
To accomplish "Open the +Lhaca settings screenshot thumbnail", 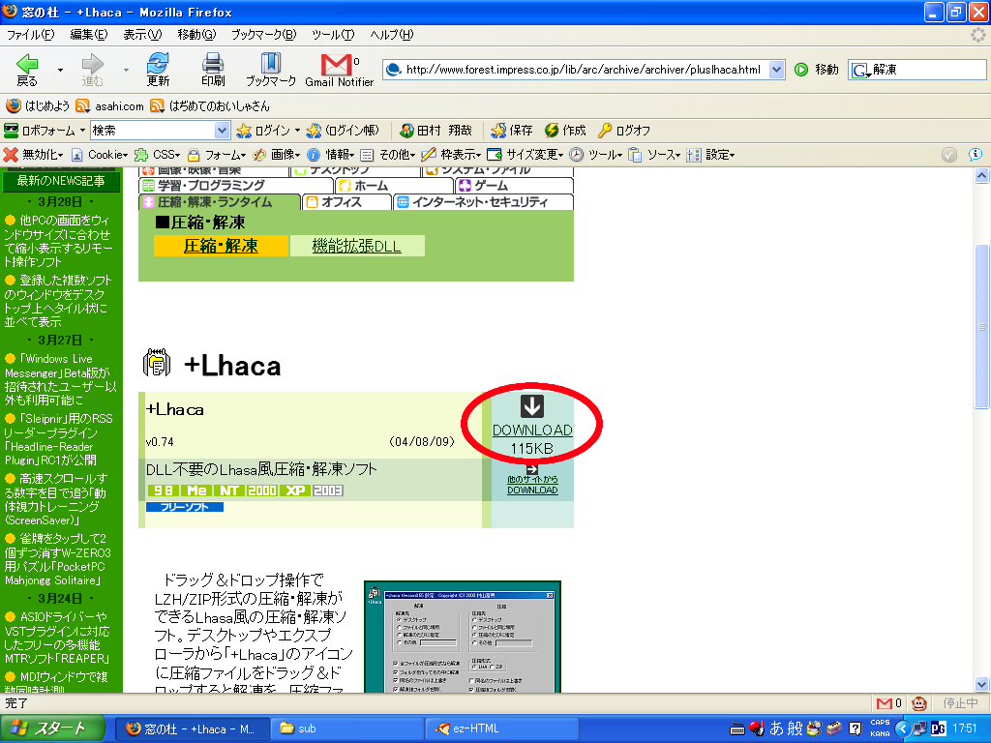I will click(463, 637).
